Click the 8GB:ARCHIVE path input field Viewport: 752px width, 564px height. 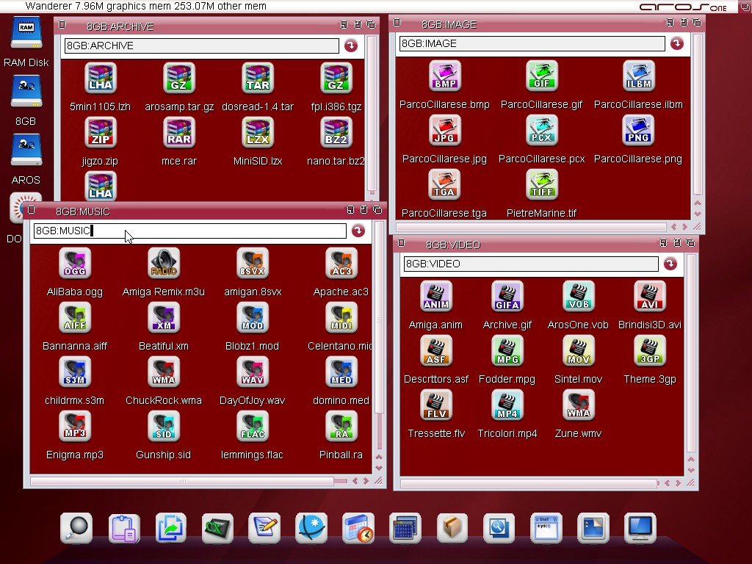point(201,46)
